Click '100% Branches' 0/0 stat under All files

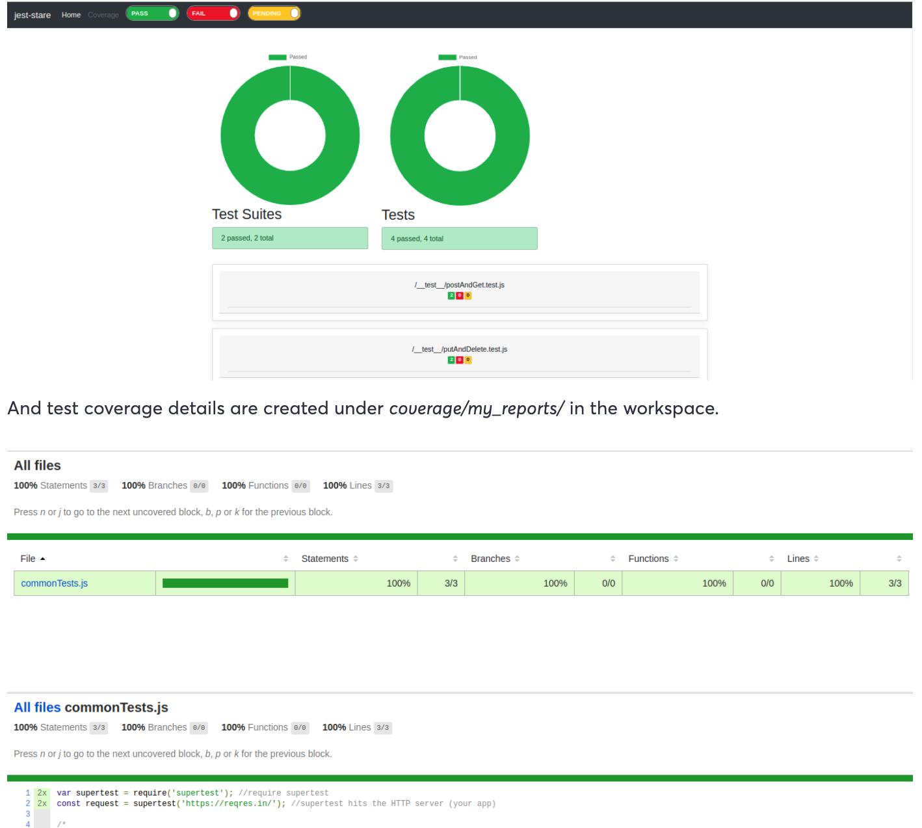[x=165, y=486]
